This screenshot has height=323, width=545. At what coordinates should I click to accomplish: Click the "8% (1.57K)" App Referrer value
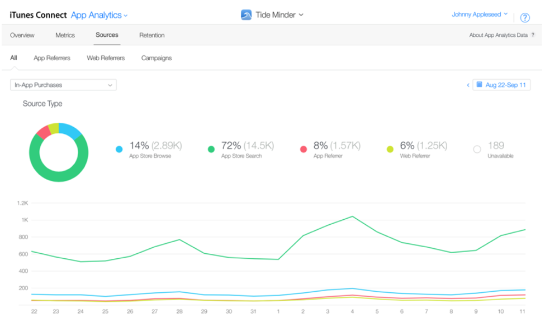pyautogui.click(x=337, y=146)
